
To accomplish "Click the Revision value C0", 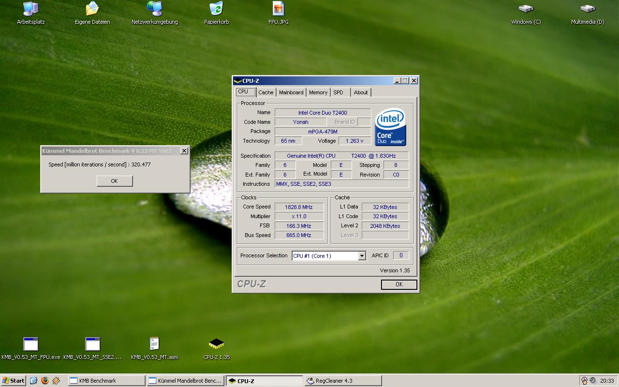I will [x=396, y=175].
